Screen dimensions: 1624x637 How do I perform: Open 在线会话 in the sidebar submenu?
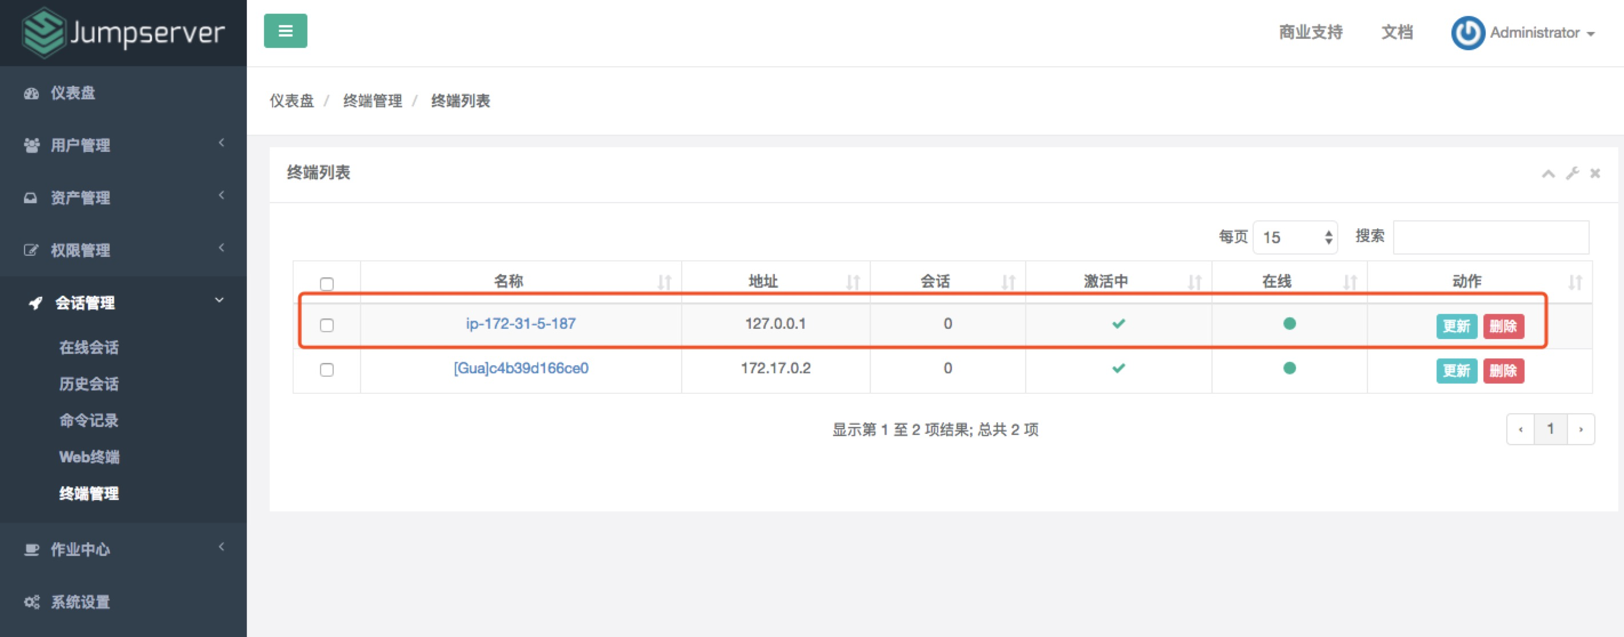coord(89,348)
